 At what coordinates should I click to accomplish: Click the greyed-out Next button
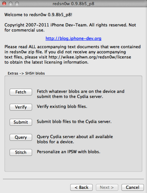click(x=107, y=187)
